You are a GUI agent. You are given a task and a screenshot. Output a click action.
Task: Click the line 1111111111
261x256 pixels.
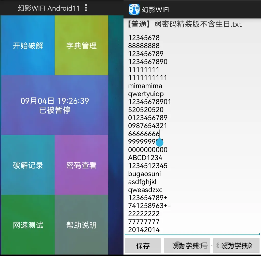coord(148,78)
